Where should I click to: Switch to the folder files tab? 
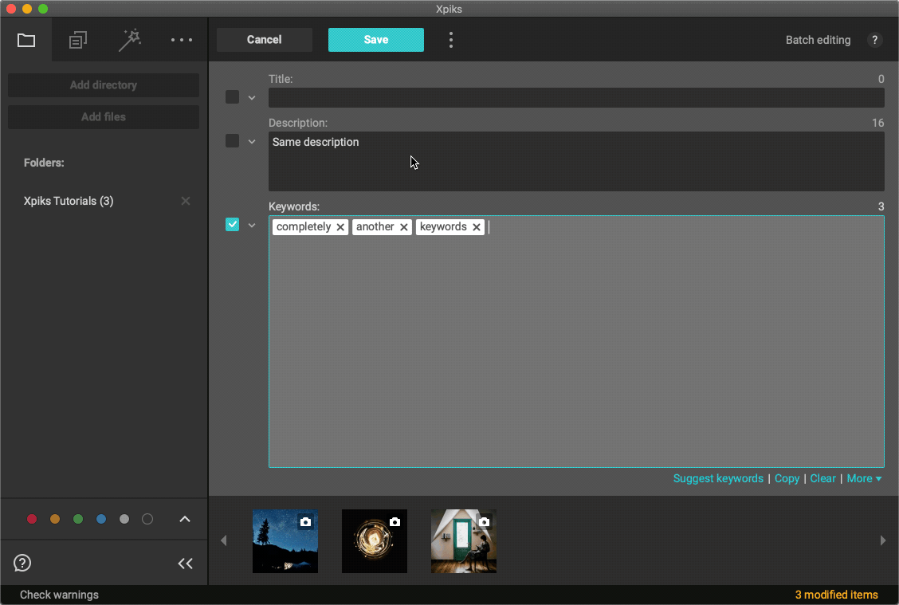click(26, 39)
